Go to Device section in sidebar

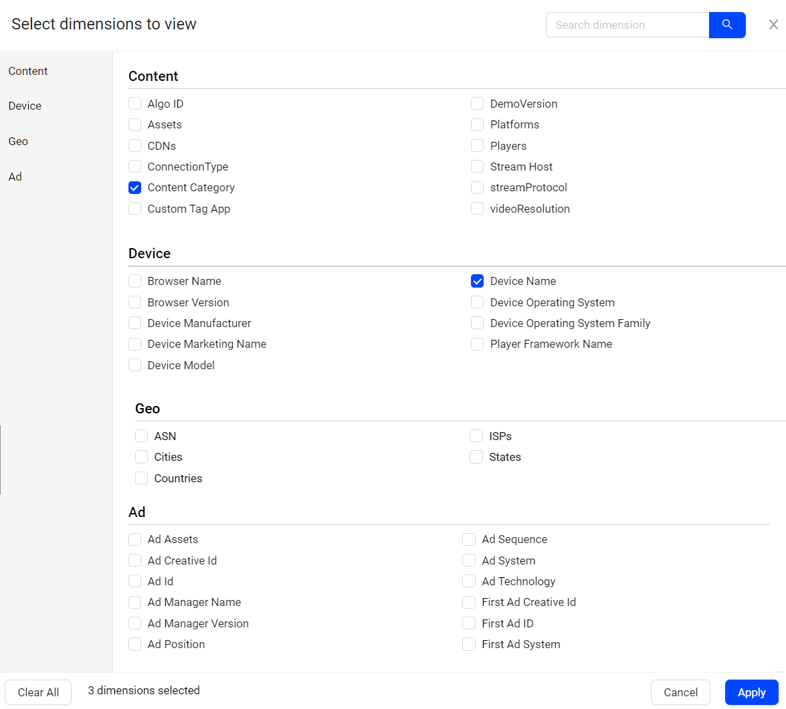click(x=25, y=106)
